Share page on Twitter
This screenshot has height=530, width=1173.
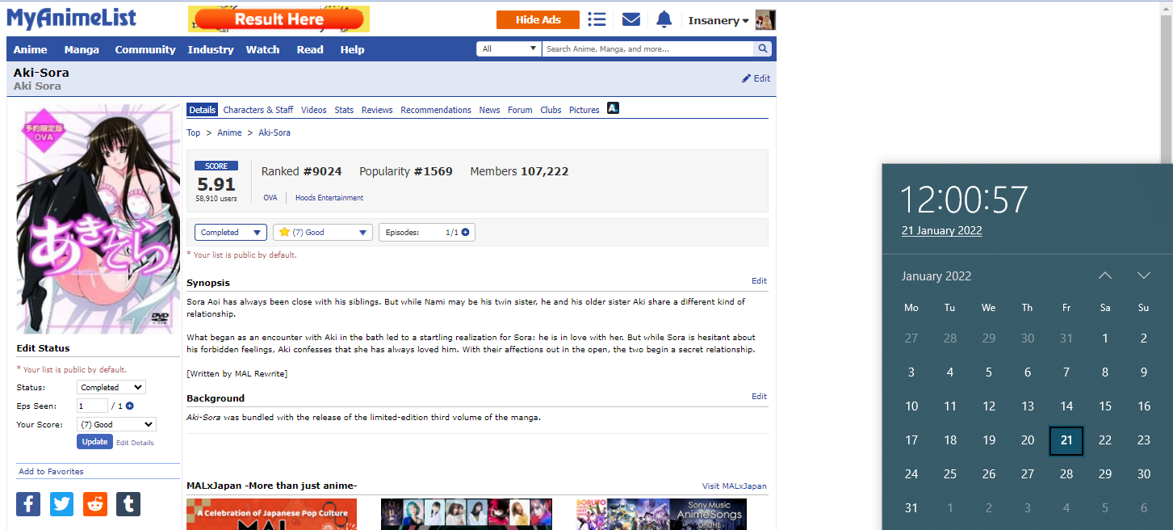[61, 504]
